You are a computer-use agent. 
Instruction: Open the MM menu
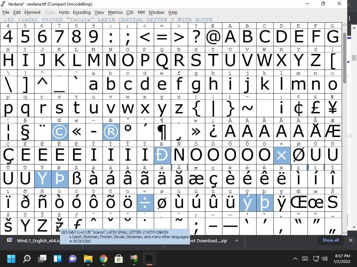[141, 13]
